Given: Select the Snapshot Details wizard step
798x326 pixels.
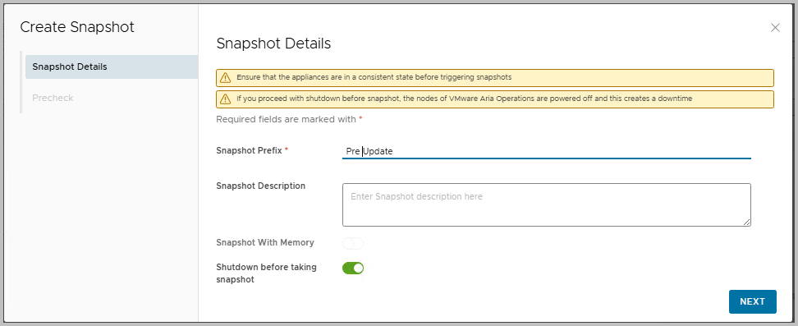Looking at the screenshot, I should click(112, 67).
